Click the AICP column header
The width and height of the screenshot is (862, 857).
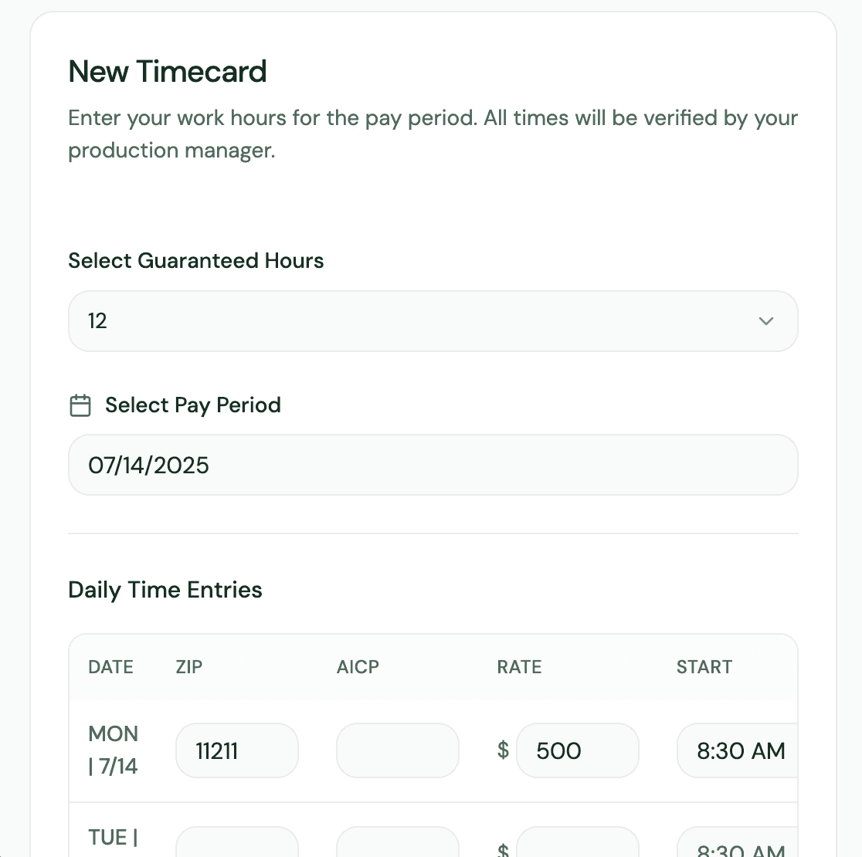coord(358,667)
